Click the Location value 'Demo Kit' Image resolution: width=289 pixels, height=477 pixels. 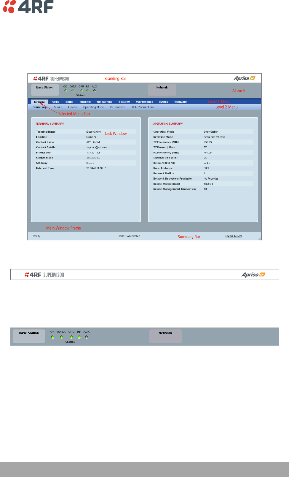click(91, 137)
